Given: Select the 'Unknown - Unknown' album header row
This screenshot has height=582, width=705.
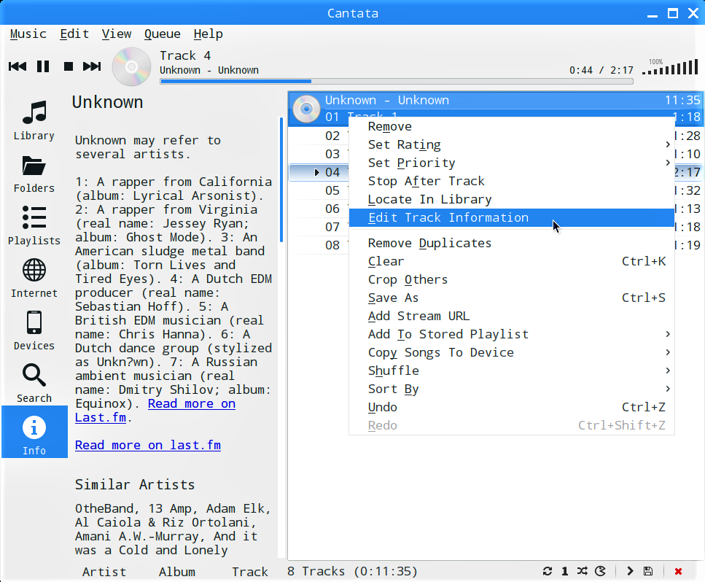Looking at the screenshot, I should tap(495, 100).
